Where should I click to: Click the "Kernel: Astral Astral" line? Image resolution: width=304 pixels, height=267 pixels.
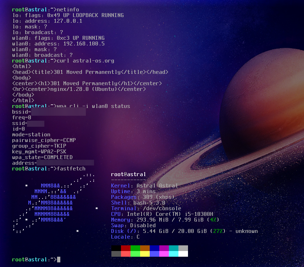(x=144, y=186)
